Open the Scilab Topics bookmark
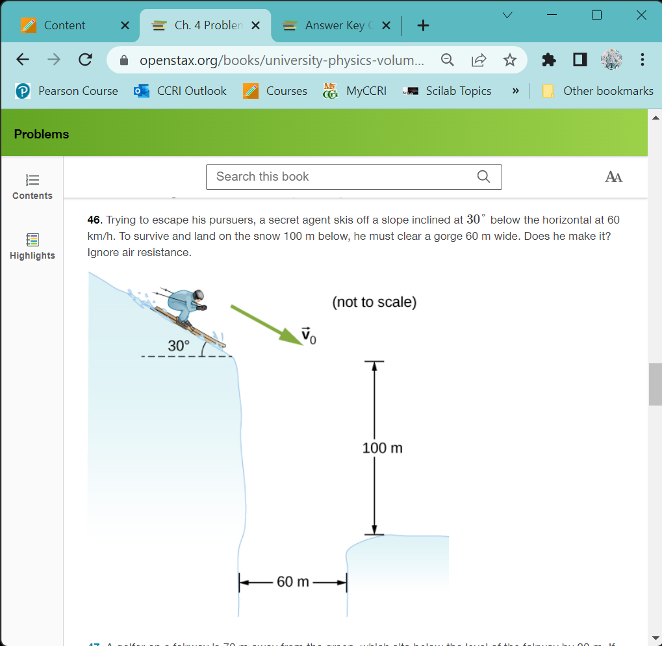Screen dimensions: 662x646 point(447,91)
